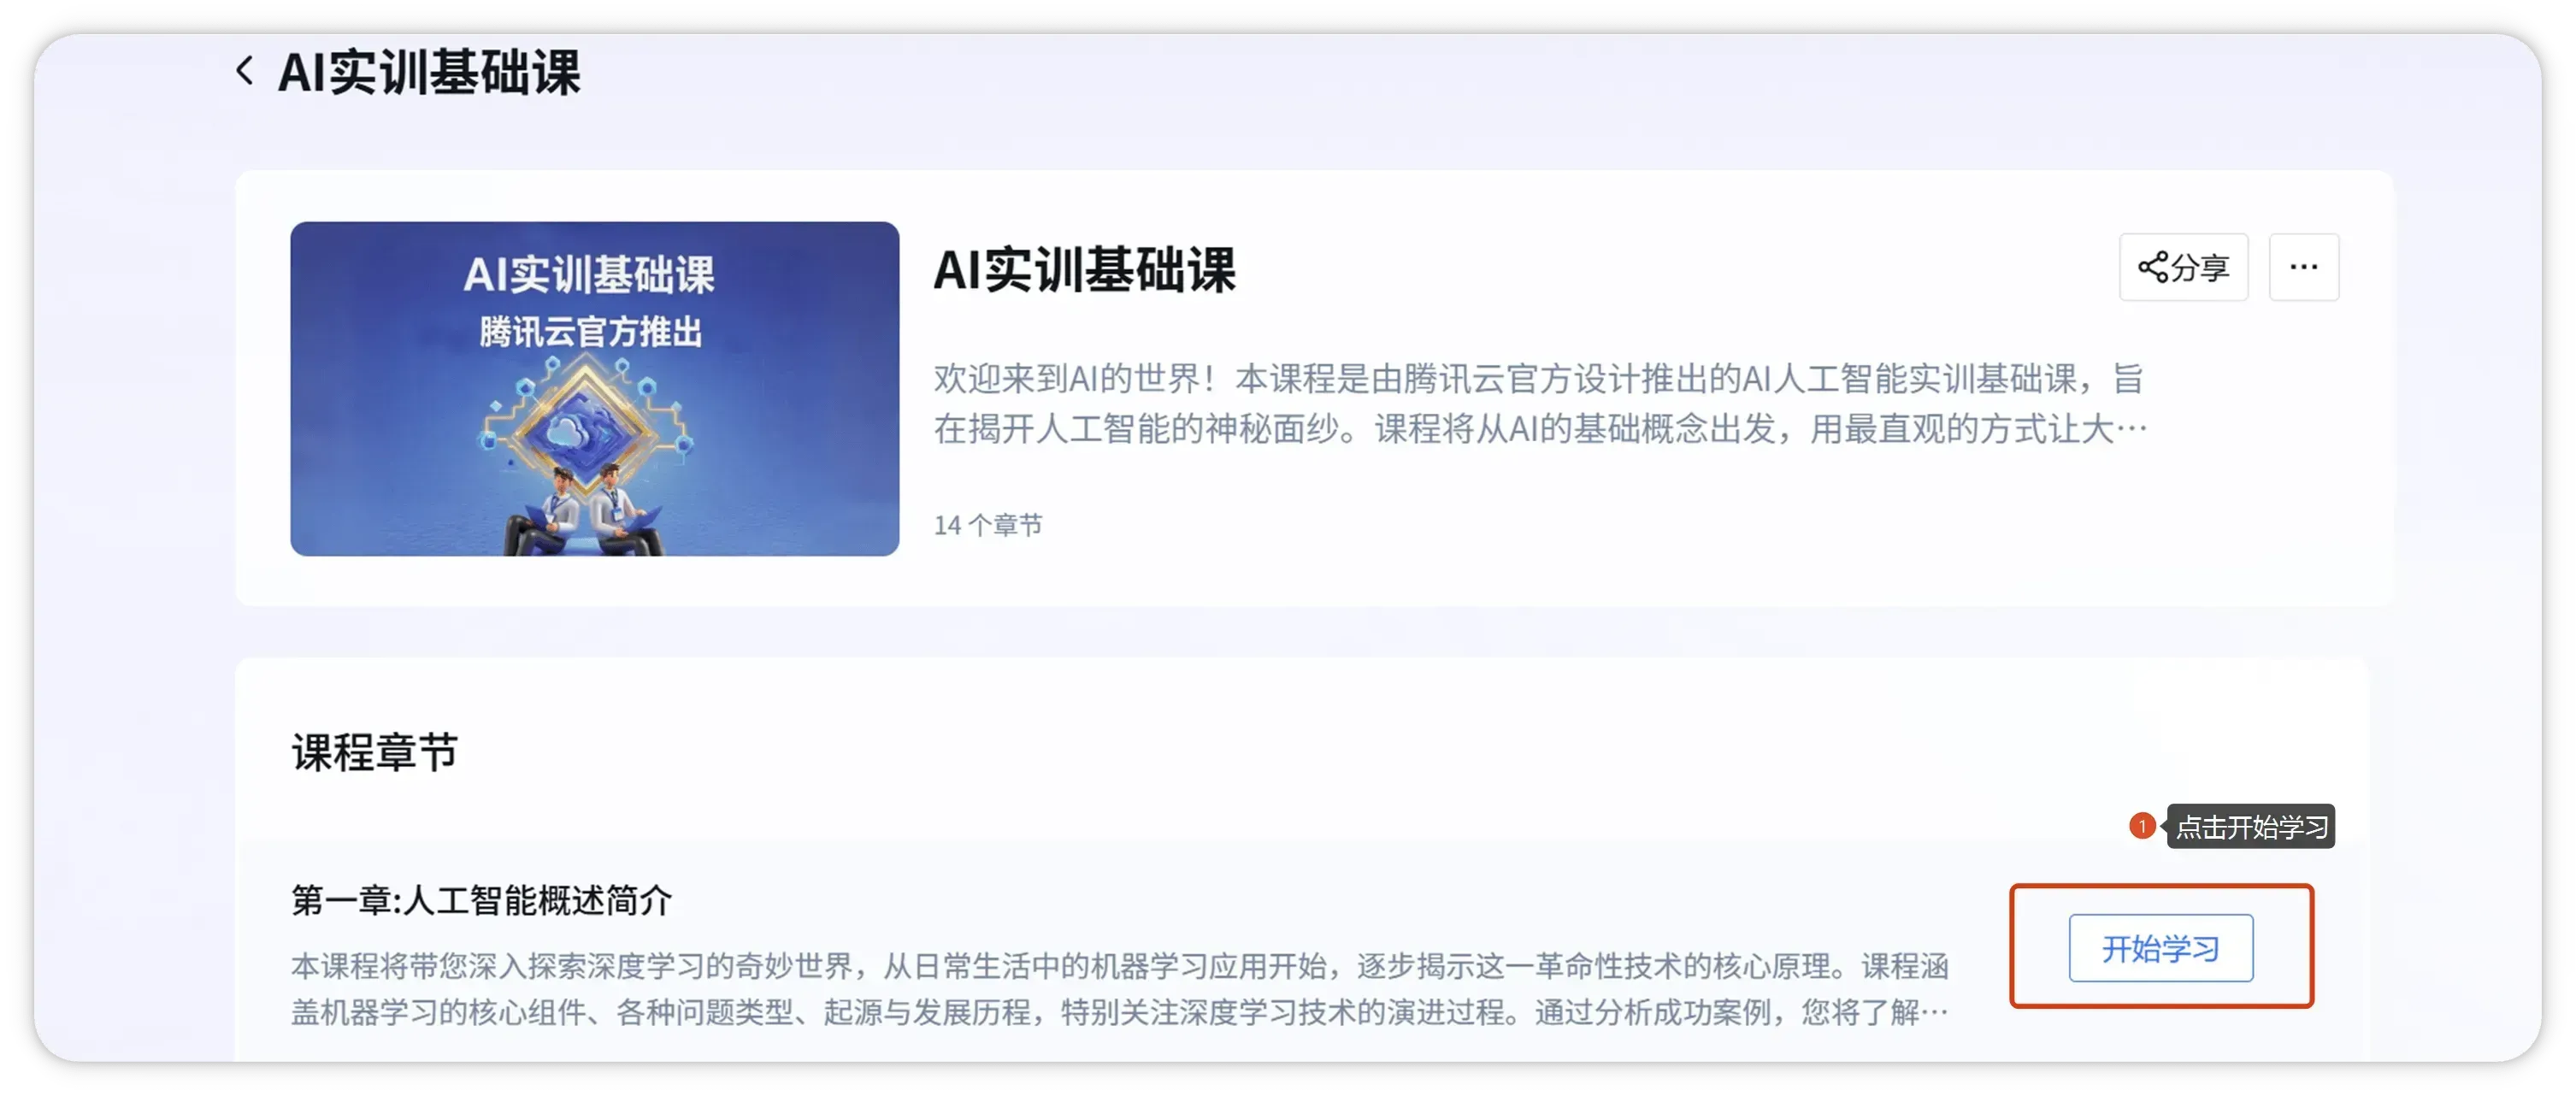
Task: Expand the truncated chapter one description
Action: coord(1933,1013)
